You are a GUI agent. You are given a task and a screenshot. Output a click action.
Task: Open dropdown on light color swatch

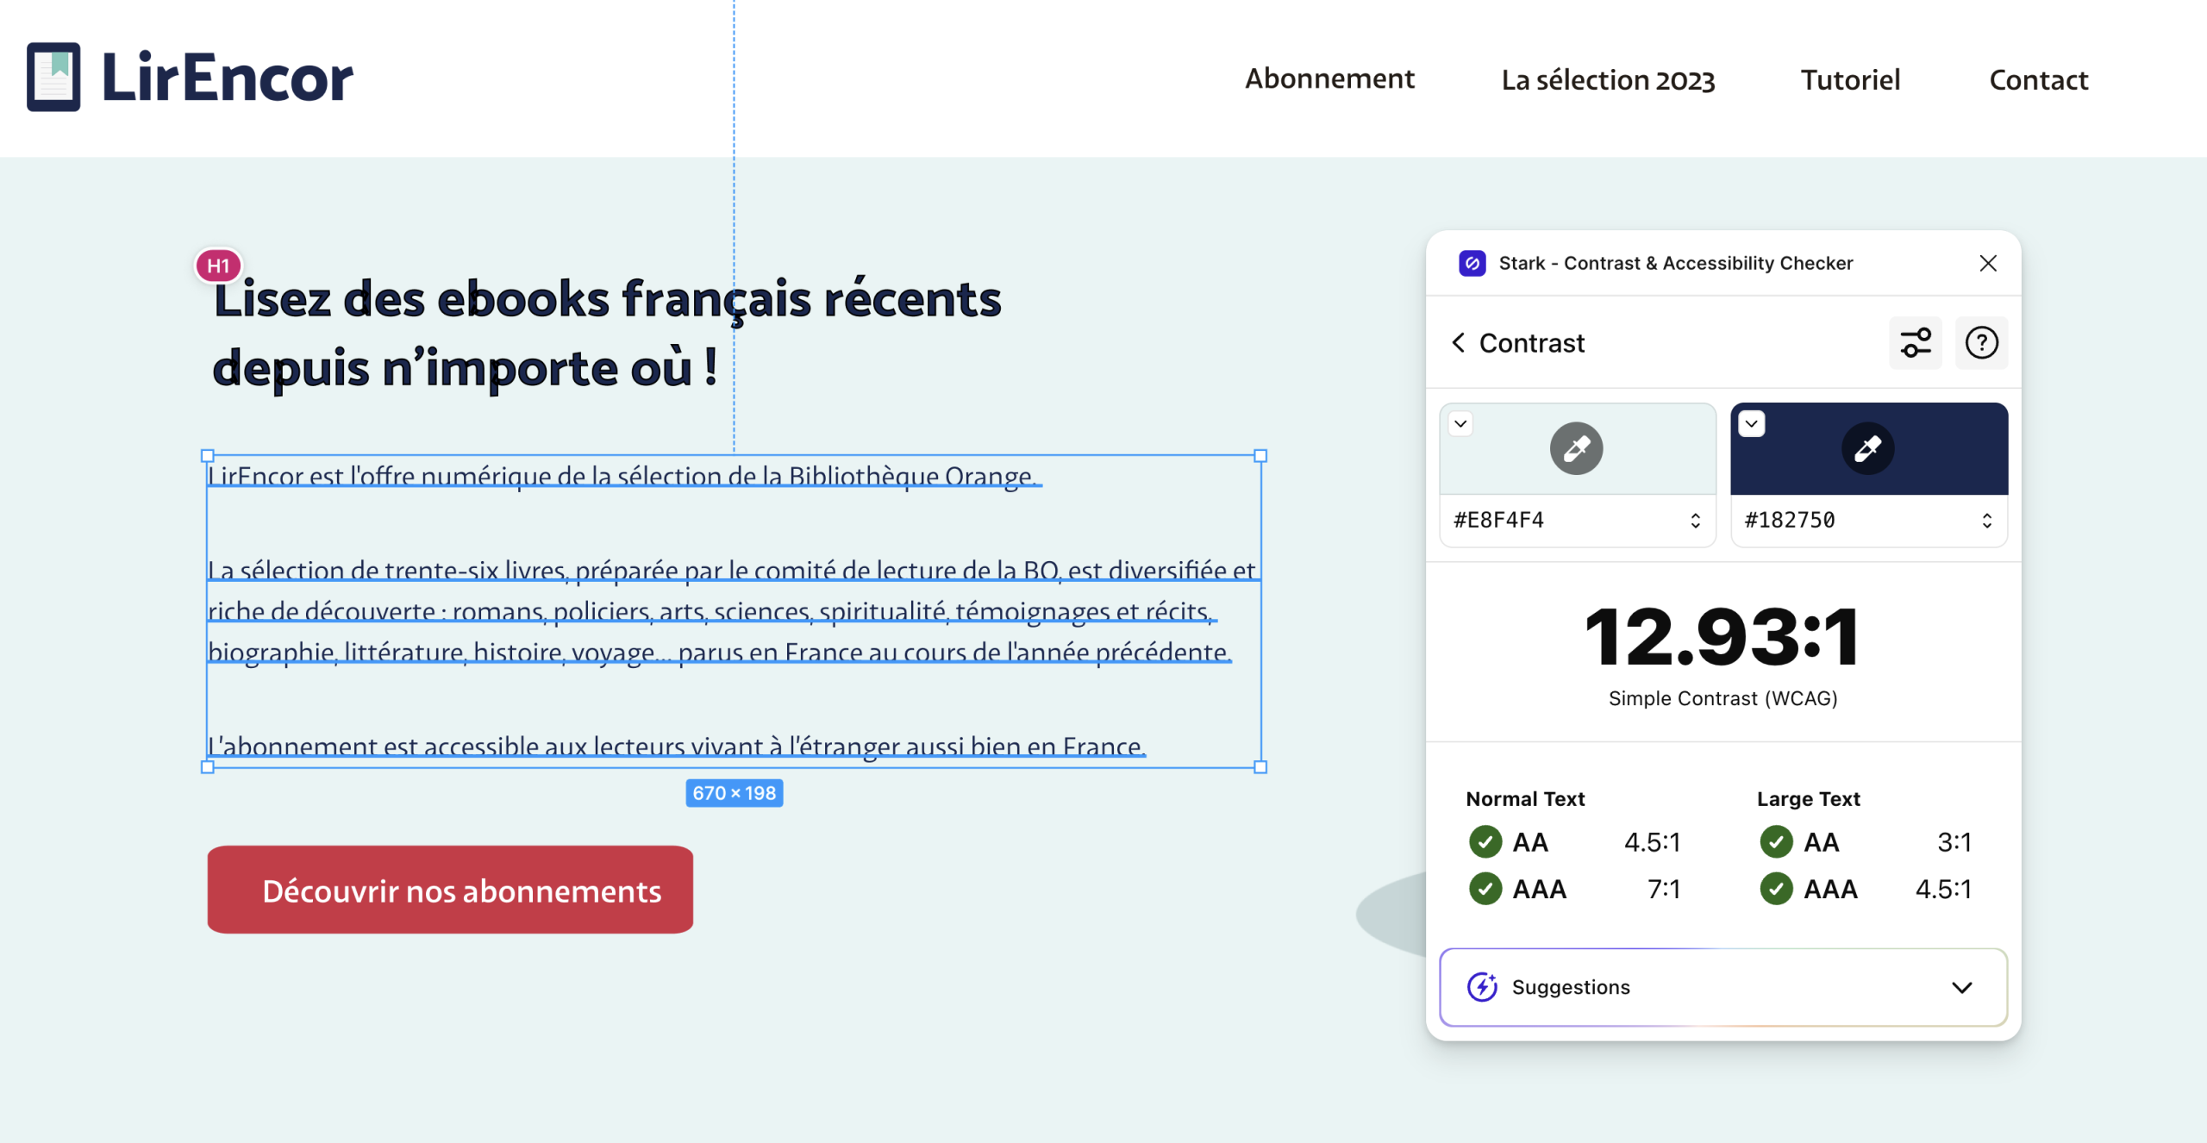1460,423
